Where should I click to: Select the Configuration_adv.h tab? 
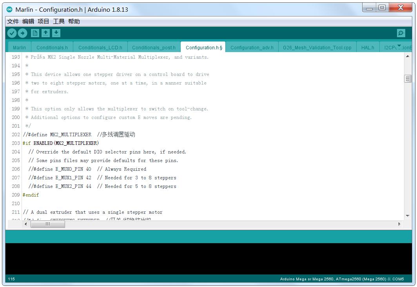[252, 48]
